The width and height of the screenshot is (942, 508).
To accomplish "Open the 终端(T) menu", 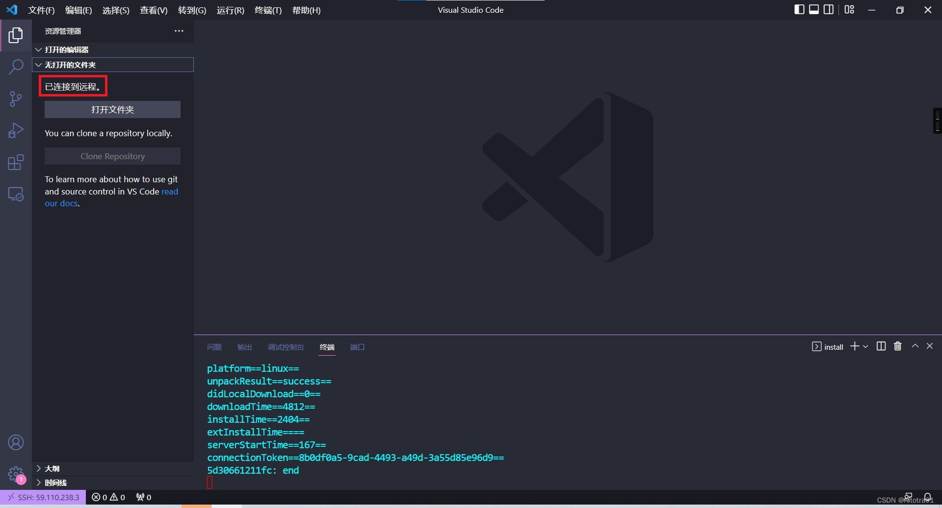I will (x=268, y=10).
